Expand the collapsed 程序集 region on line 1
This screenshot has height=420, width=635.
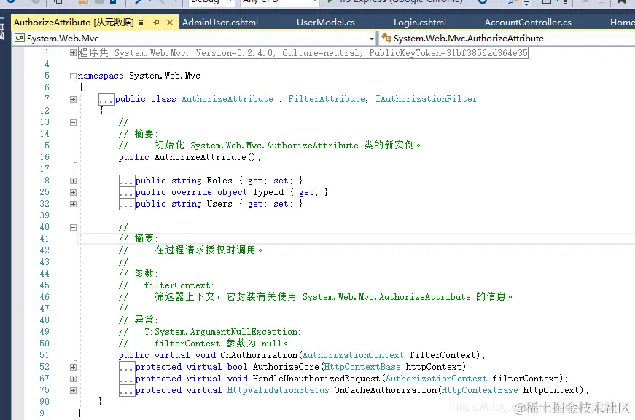pos(74,52)
